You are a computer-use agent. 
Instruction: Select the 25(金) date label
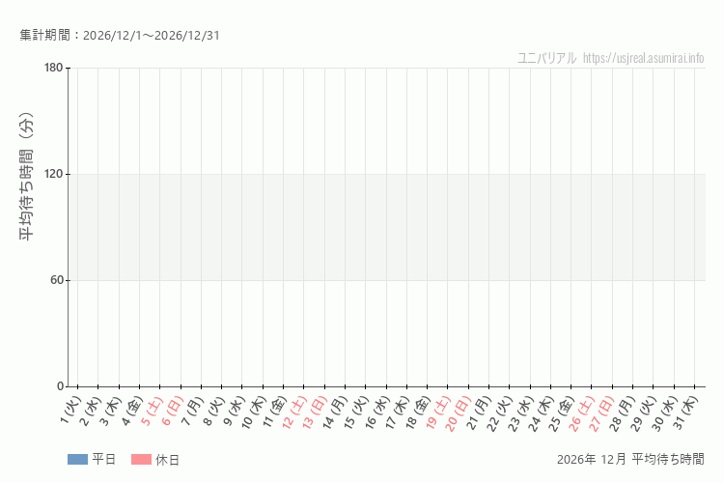click(x=562, y=412)
